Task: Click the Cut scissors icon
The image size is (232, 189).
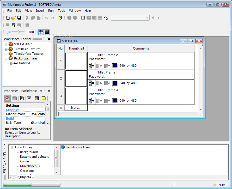Action: coord(27,18)
